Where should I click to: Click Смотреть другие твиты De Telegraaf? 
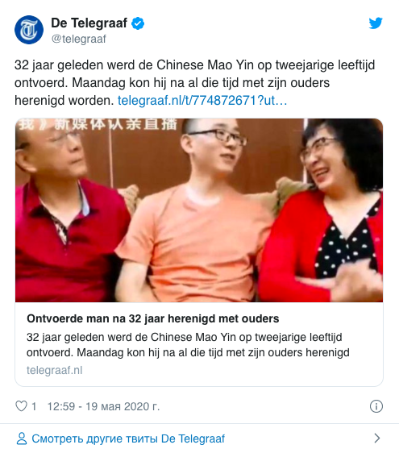[x=128, y=438]
